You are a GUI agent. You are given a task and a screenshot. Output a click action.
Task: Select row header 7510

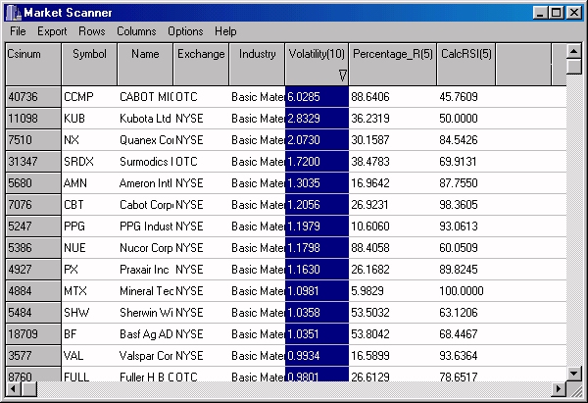(x=33, y=140)
